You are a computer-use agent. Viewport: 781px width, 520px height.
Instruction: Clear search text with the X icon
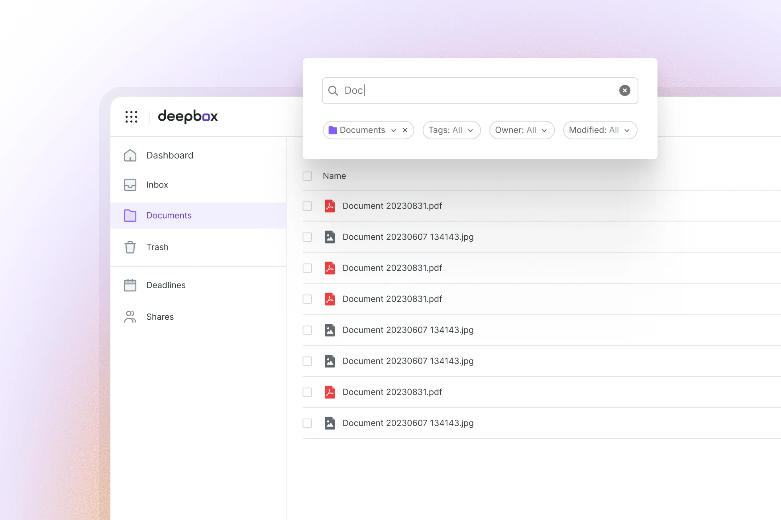point(624,90)
